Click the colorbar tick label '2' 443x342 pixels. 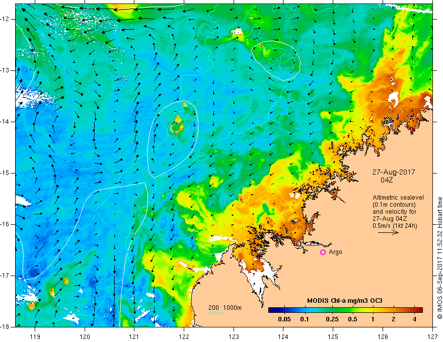(x=394, y=319)
